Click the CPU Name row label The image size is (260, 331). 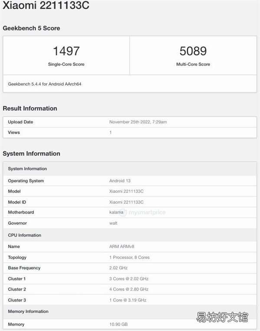(14, 246)
